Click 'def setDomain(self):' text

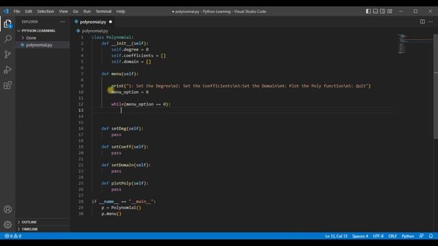point(126,165)
